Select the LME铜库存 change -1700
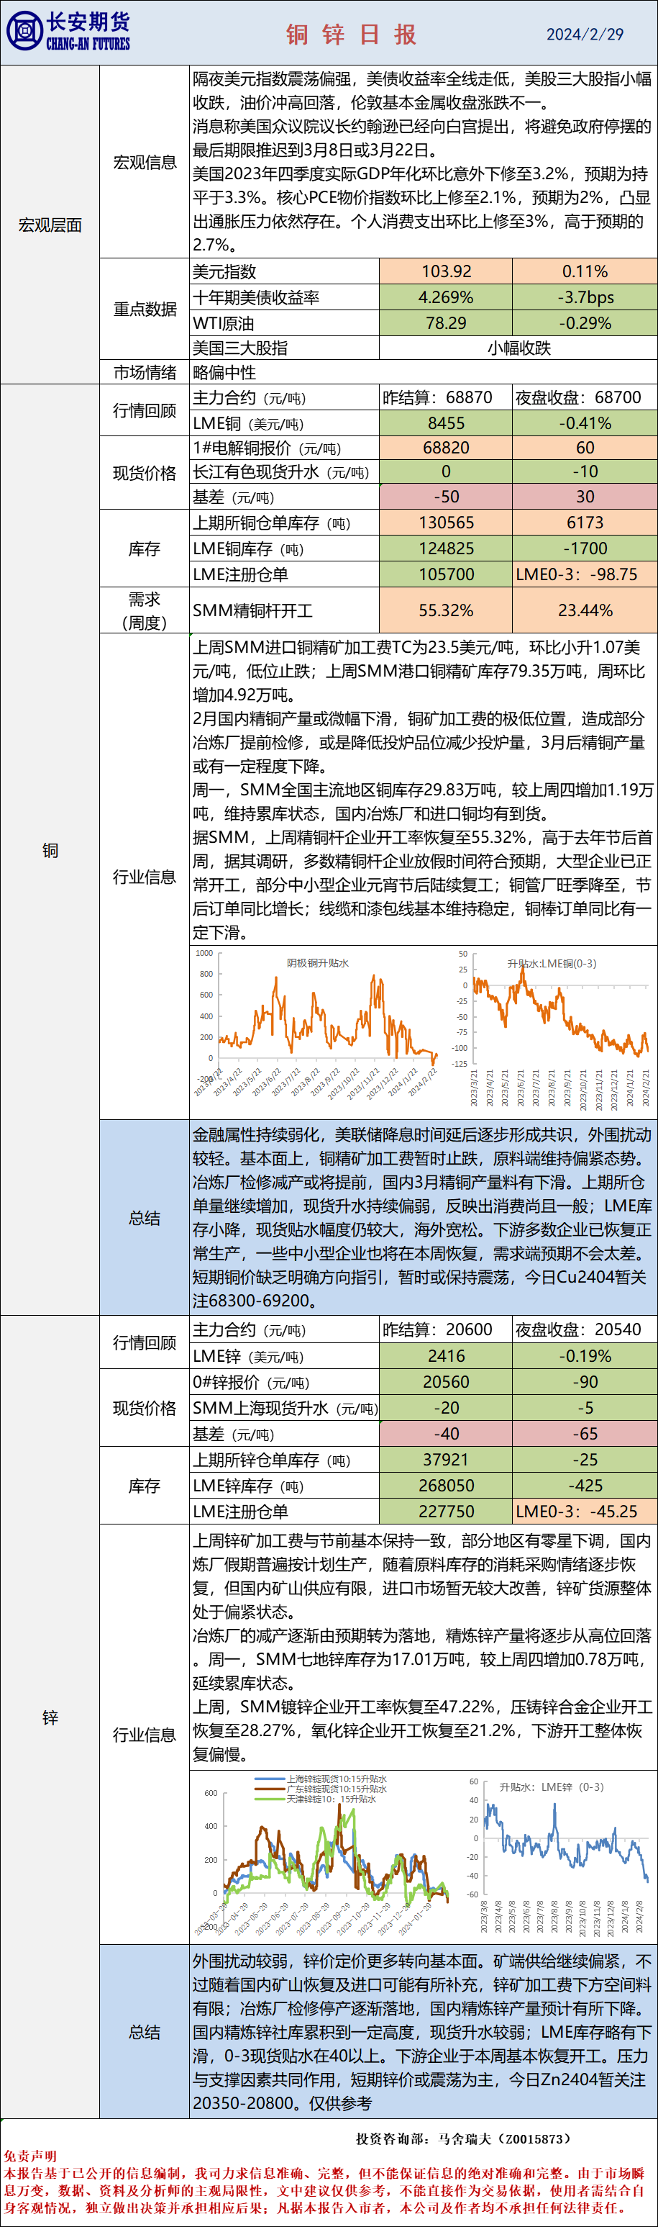The width and height of the screenshot is (658, 2227). 585,548
